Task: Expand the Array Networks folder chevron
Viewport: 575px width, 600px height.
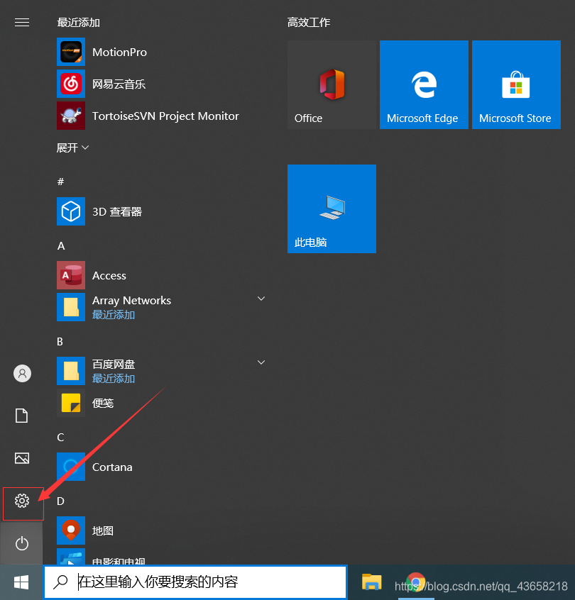Action: click(261, 299)
